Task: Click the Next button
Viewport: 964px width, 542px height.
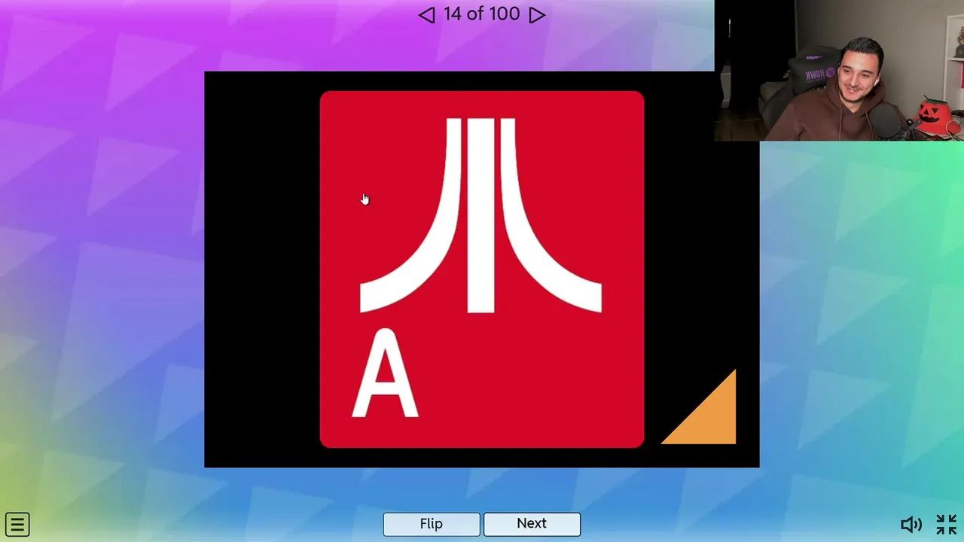Action: tap(532, 524)
